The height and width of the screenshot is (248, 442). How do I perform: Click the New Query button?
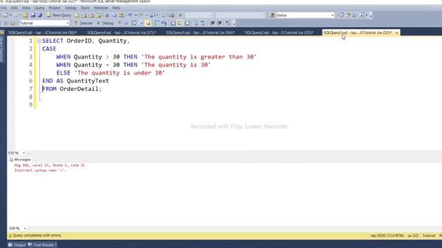click(x=59, y=15)
